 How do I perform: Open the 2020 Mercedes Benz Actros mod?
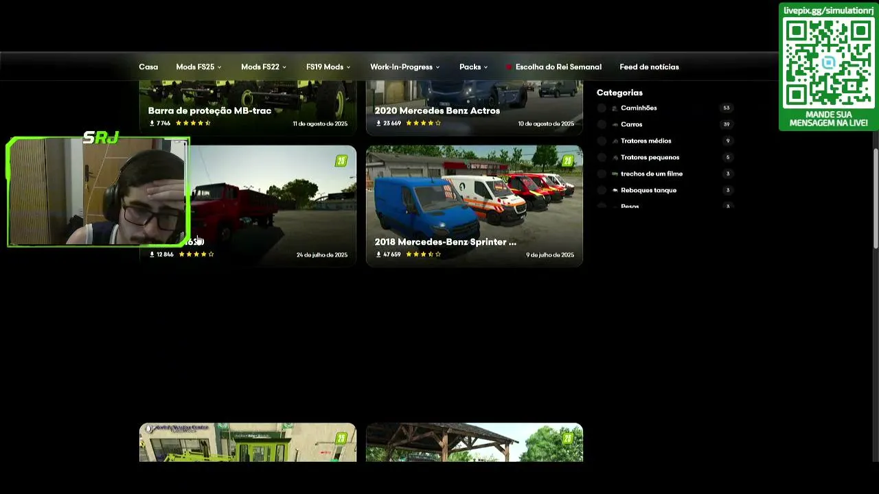(x=437, y=110)
